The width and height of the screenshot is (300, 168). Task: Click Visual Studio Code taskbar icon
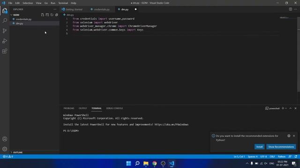(x=172, y=163)
